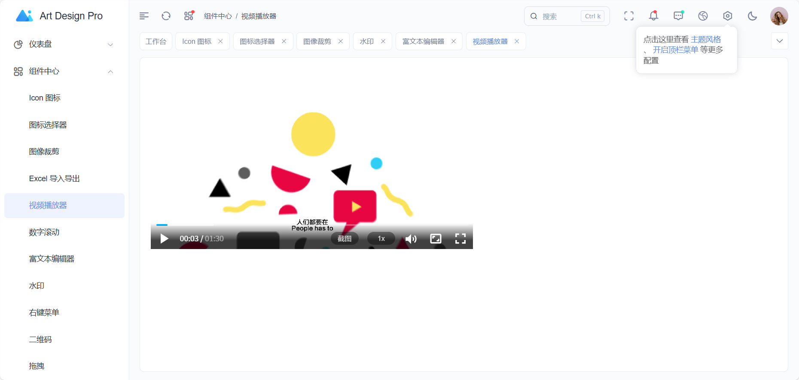
Task: Switch to the 工作台 tab
Action: tap(156, 41)
